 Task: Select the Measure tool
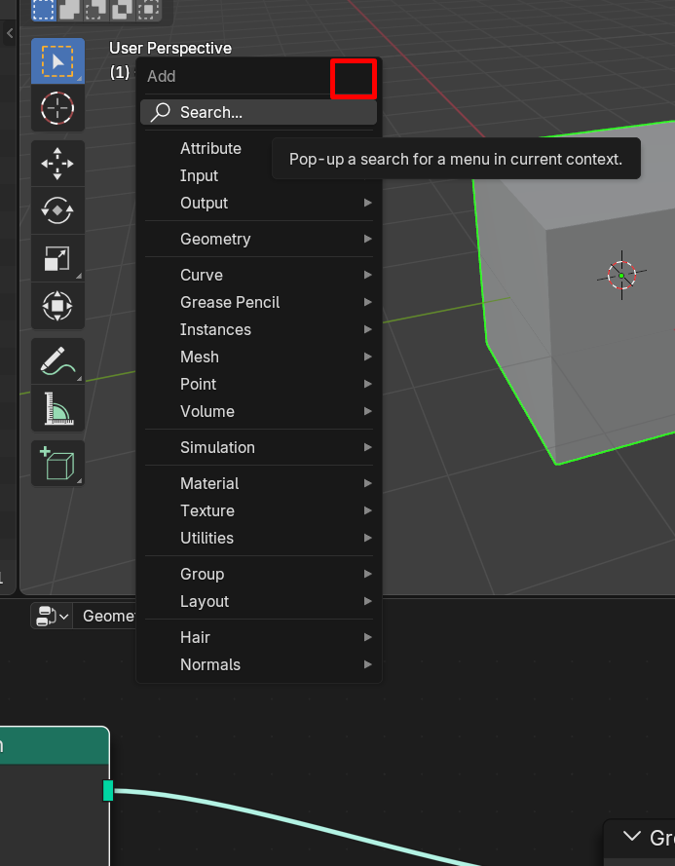point(58,408)
